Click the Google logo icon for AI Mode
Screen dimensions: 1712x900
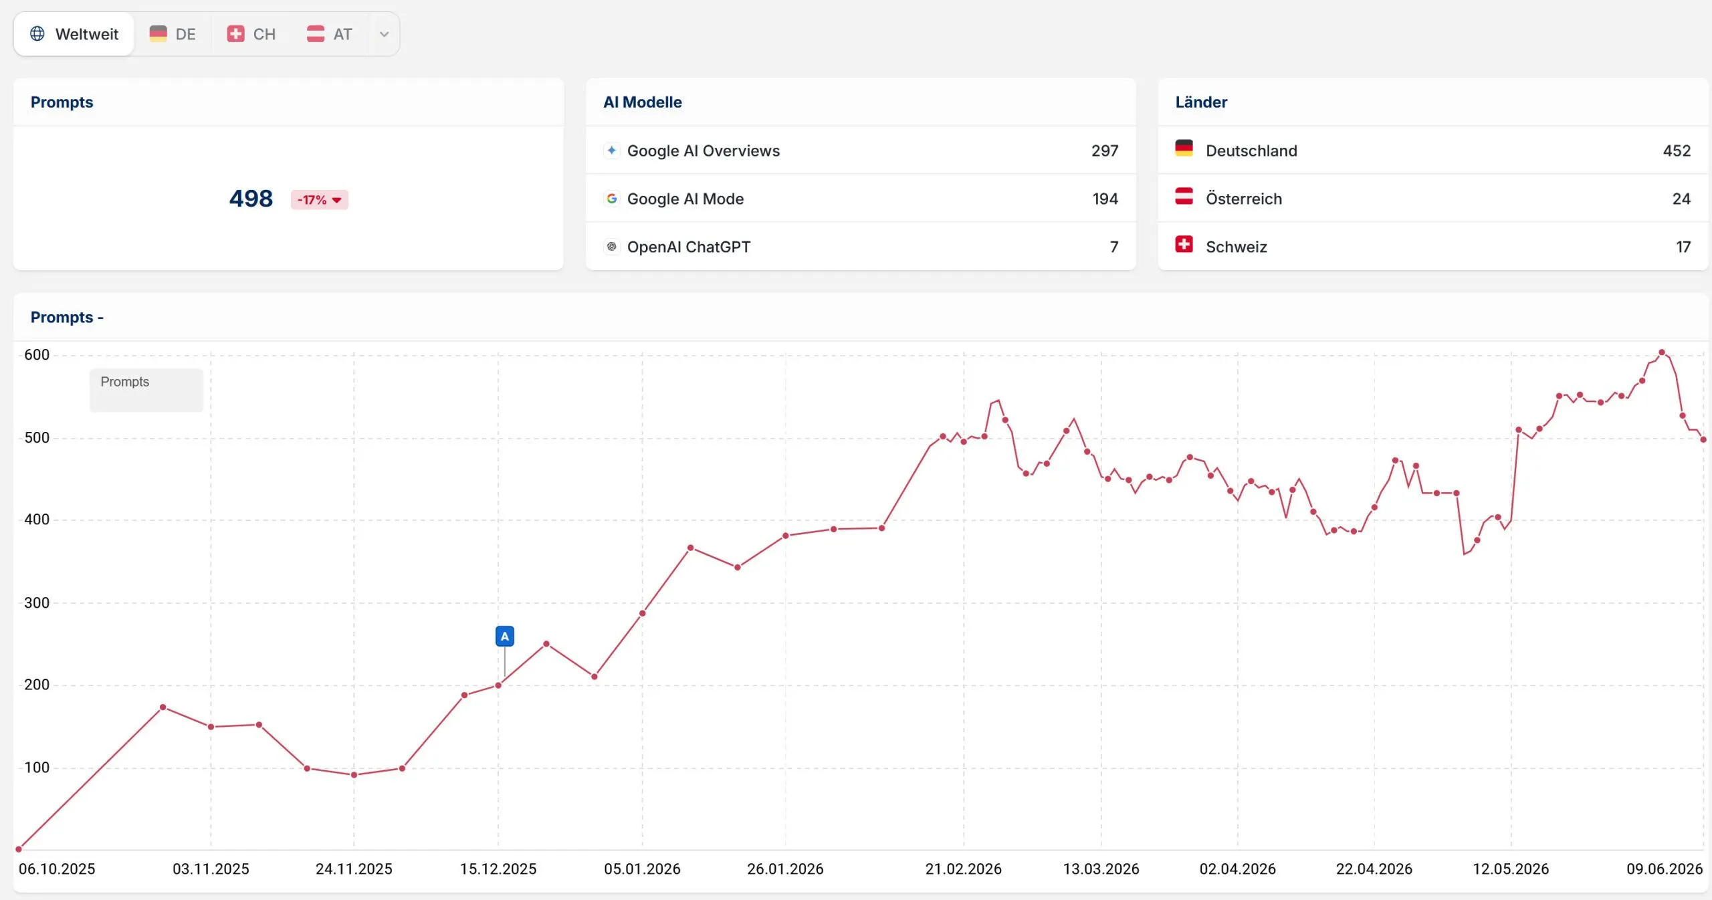click(611, 199)
